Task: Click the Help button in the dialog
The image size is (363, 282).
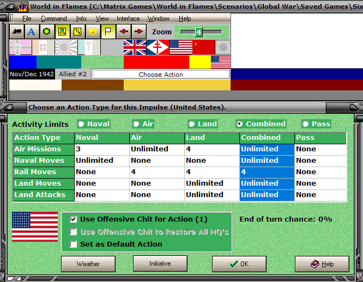Action: click(x=322, y=263)
